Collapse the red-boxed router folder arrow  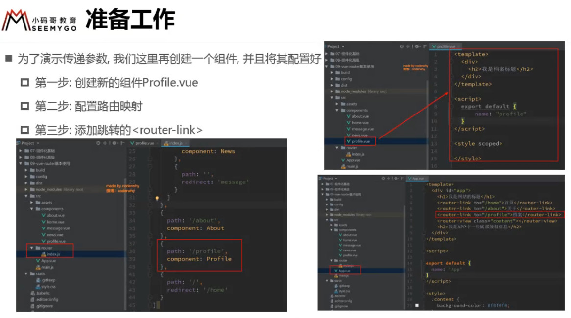pyautogui.click(x=32, y=248)
